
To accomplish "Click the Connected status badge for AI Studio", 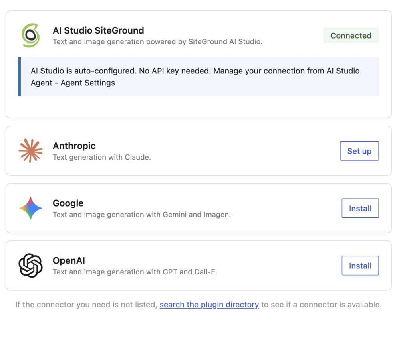I will coord(351,35).
